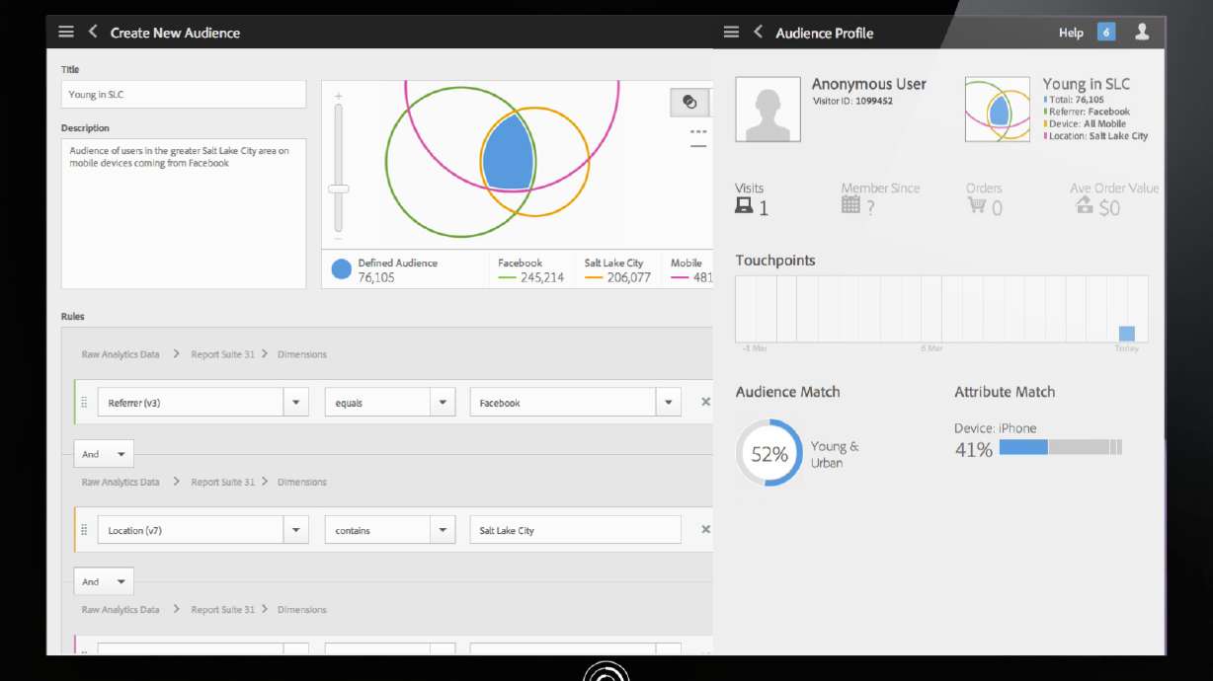
Task: Grab the Location (v7) rule drag handle
Action: tap(84, 529)
